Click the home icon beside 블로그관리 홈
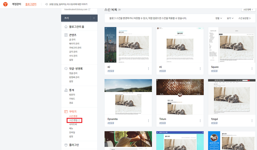This screenshot has height=150, width=257. [x=66, y=27]
